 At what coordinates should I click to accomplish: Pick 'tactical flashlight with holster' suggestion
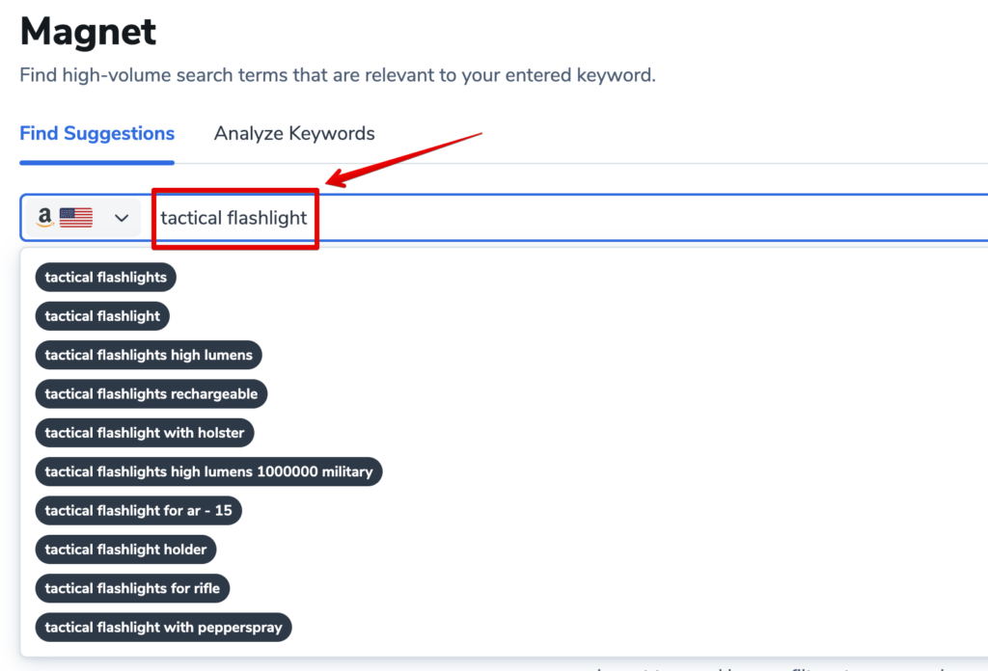click(145, 433)
